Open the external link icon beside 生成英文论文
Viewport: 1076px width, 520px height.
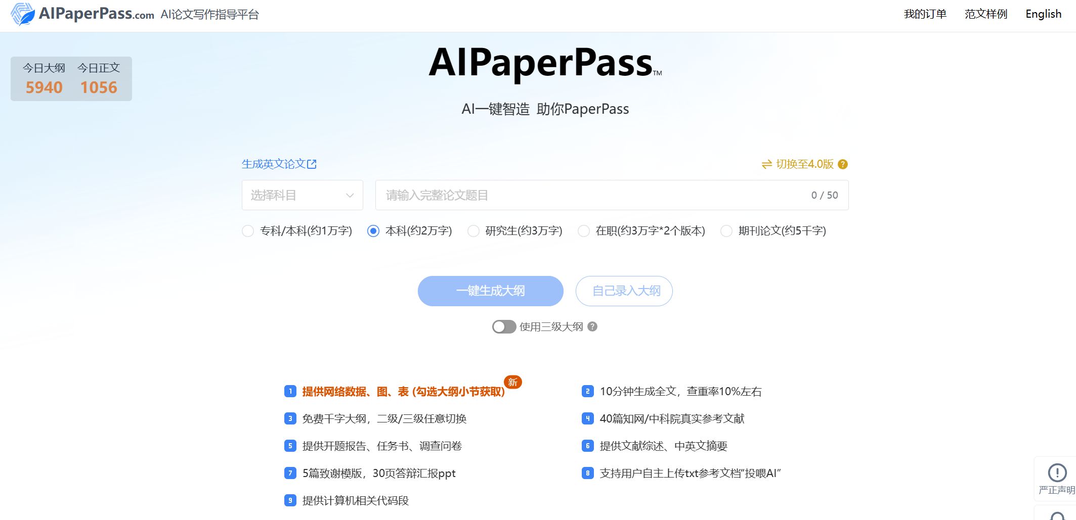pos(312,164)
